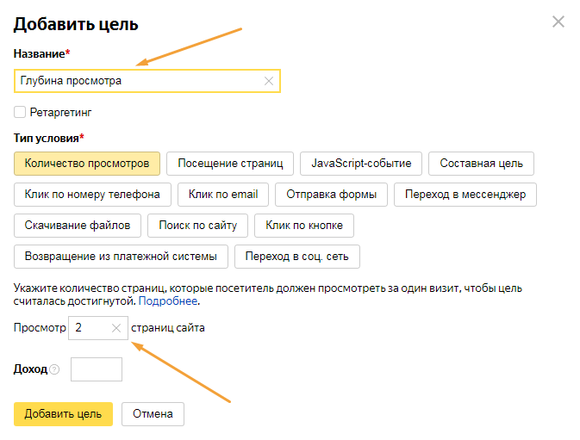Pick Поиск по сайту condition
This screenshot has height=440, width=580.
click(x=198, y=226)
